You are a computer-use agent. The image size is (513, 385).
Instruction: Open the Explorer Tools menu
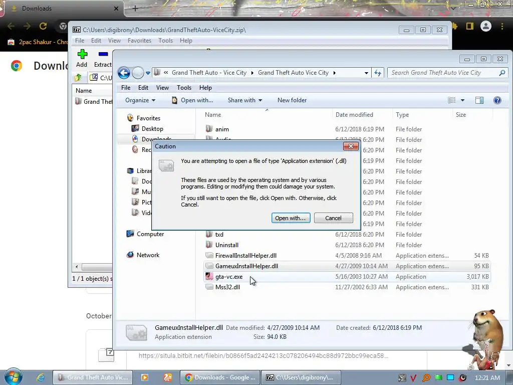coord(184,88)
